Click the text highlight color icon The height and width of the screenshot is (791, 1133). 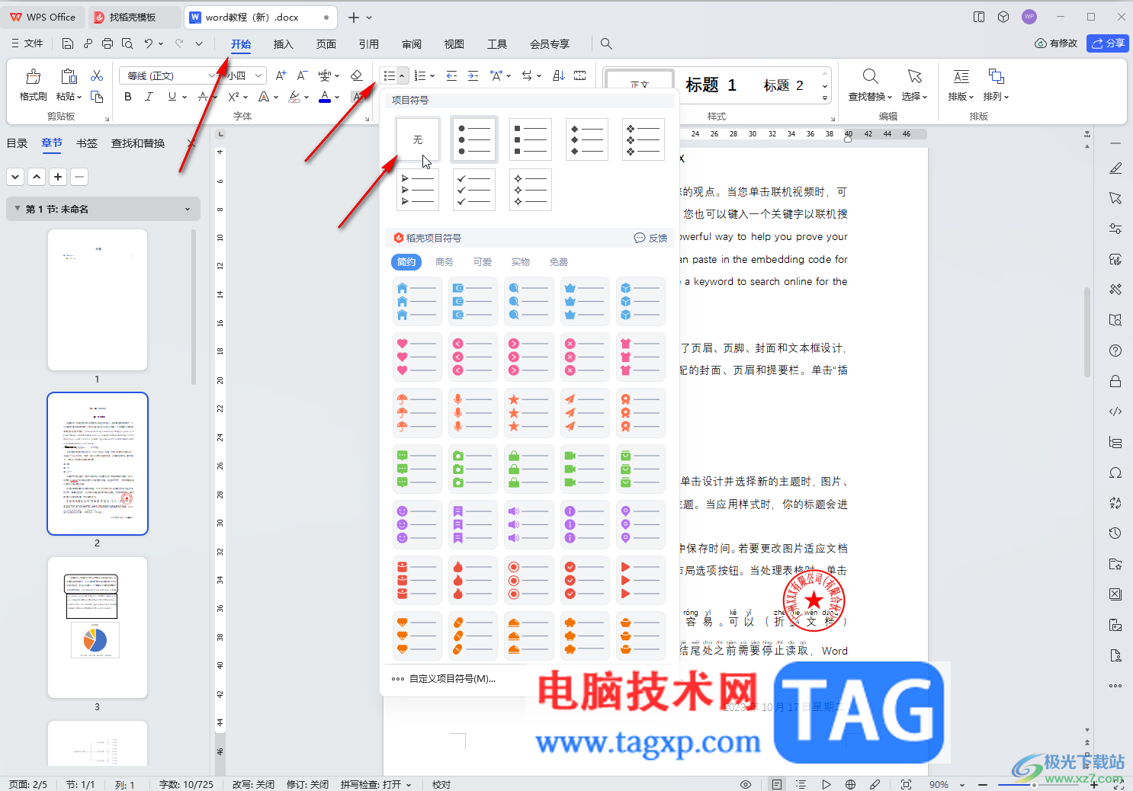tap(294, 97)
